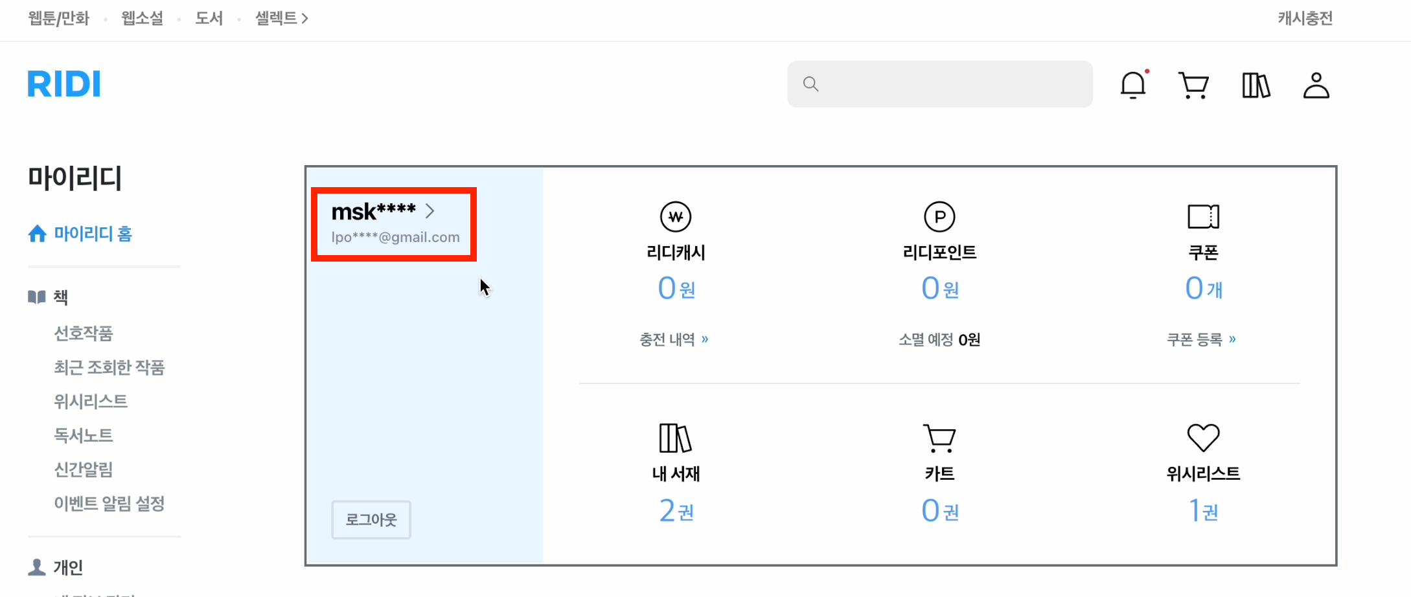Open 충전 내역 charge history link
This screenshot has height=597, width=1411.
(674, 339)
